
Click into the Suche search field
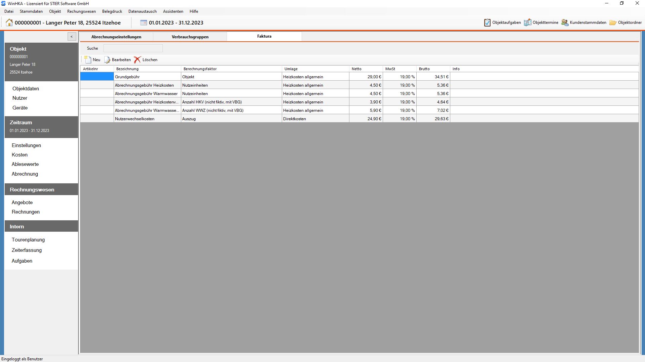point(133,48)
